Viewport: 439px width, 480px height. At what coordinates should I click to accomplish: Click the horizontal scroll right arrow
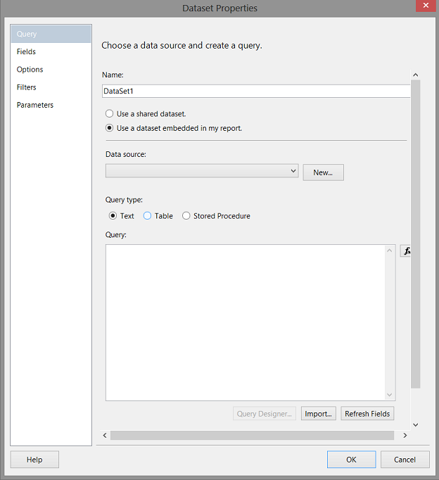point(405,435)
